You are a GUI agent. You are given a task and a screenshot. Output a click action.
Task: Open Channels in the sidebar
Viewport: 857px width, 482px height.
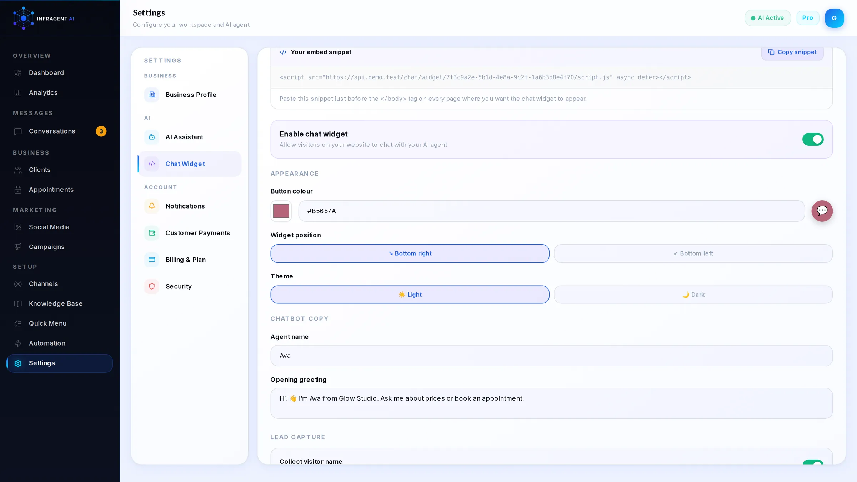60,284
